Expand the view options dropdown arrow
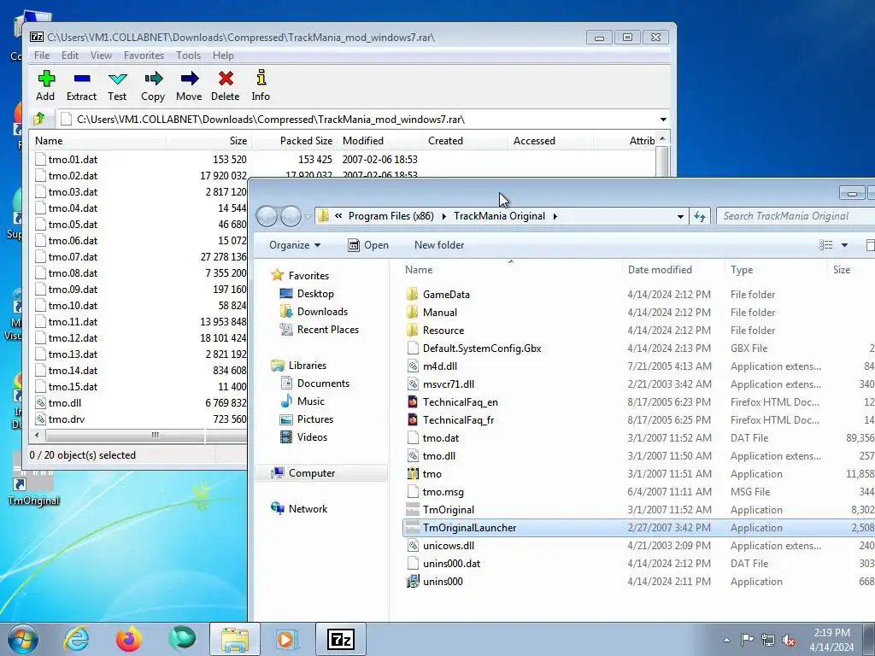This screenshot has height=656, width=875. [x=844, y=245]
